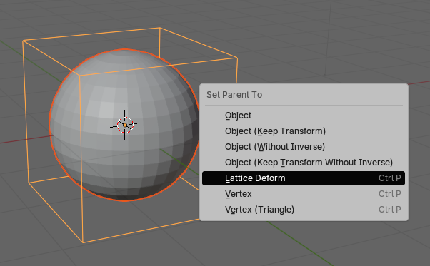Click Ctrl P shortcut beside Vertex (Triangle)
The image size is (430, 266).
point(390,210)
